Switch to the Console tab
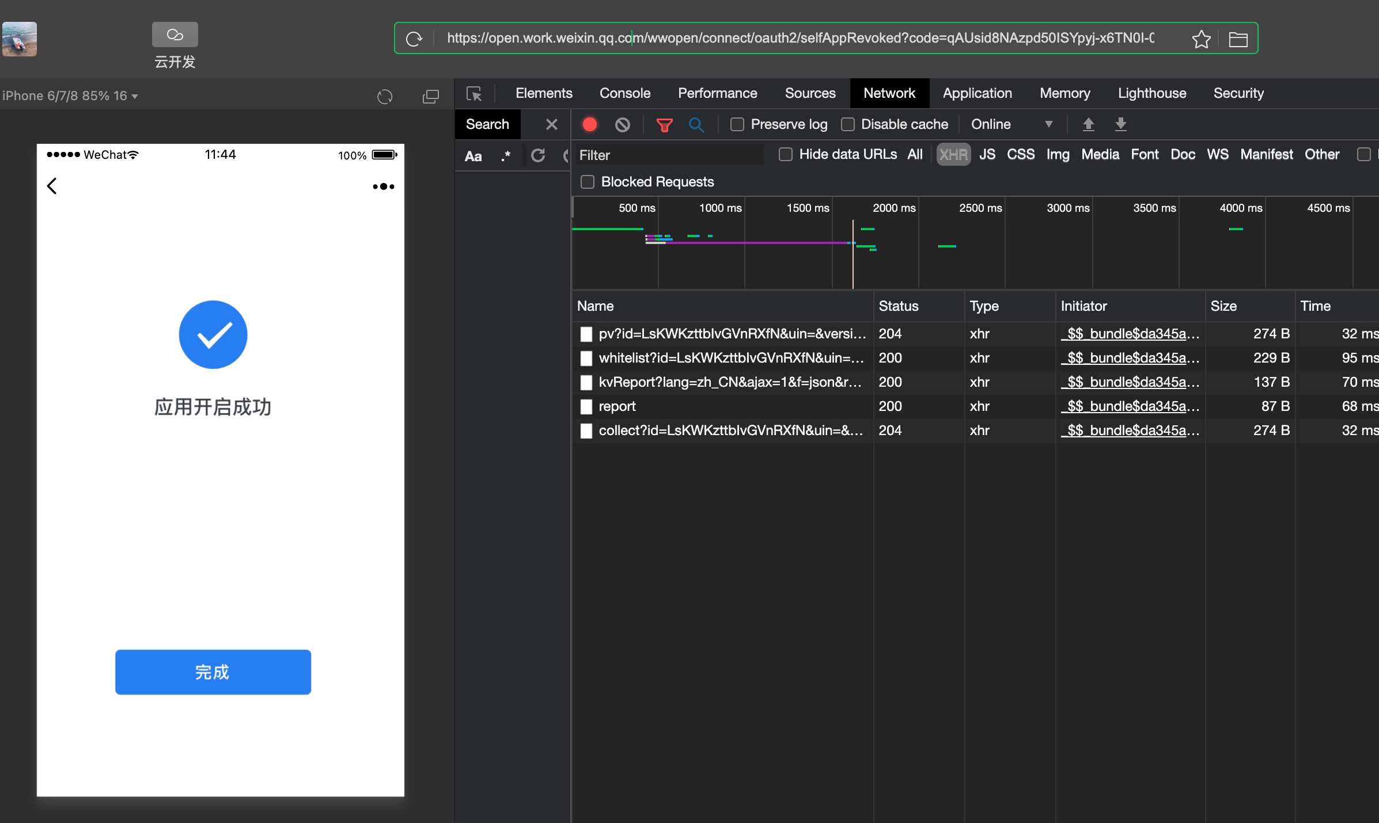The width and height of the screenshot is (1379, 823). 624,93
